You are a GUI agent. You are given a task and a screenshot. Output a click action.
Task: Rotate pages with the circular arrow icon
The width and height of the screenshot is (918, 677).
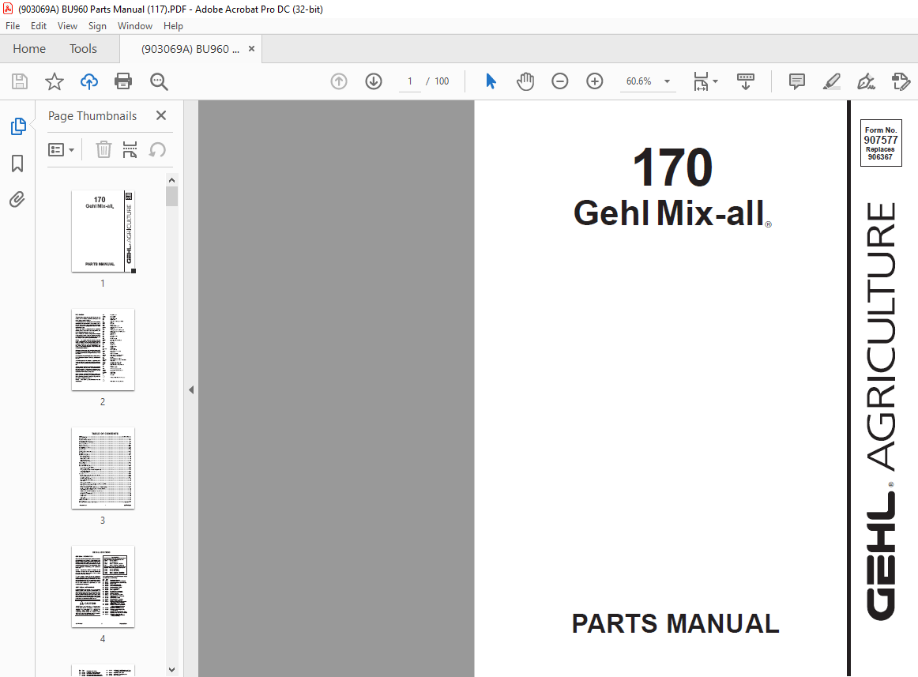(x=157, y=150)
